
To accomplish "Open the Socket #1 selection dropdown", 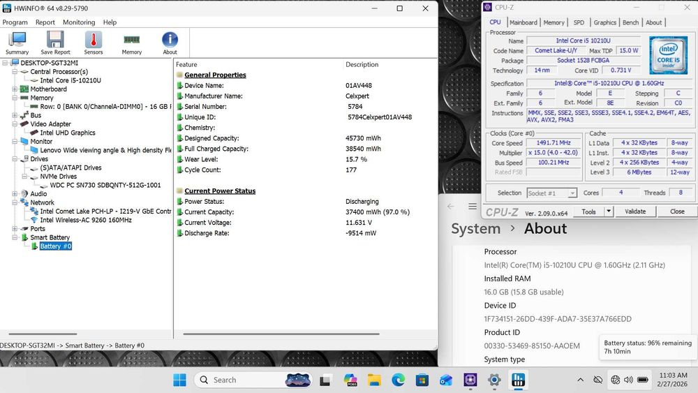I will click(552, 193).
